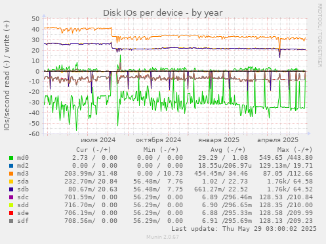Click sda average value '1.02 / 22.73'

(x=225, y=182)
